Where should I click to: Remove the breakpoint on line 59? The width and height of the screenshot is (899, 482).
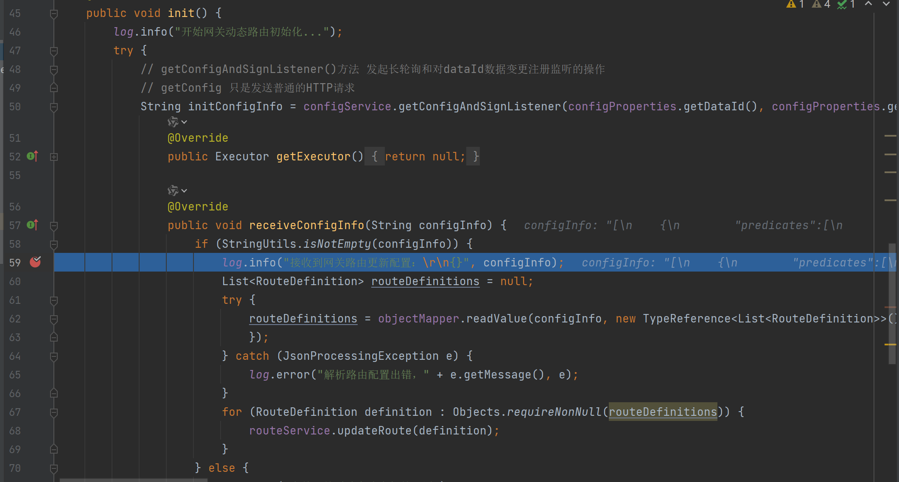click(35, 262)
